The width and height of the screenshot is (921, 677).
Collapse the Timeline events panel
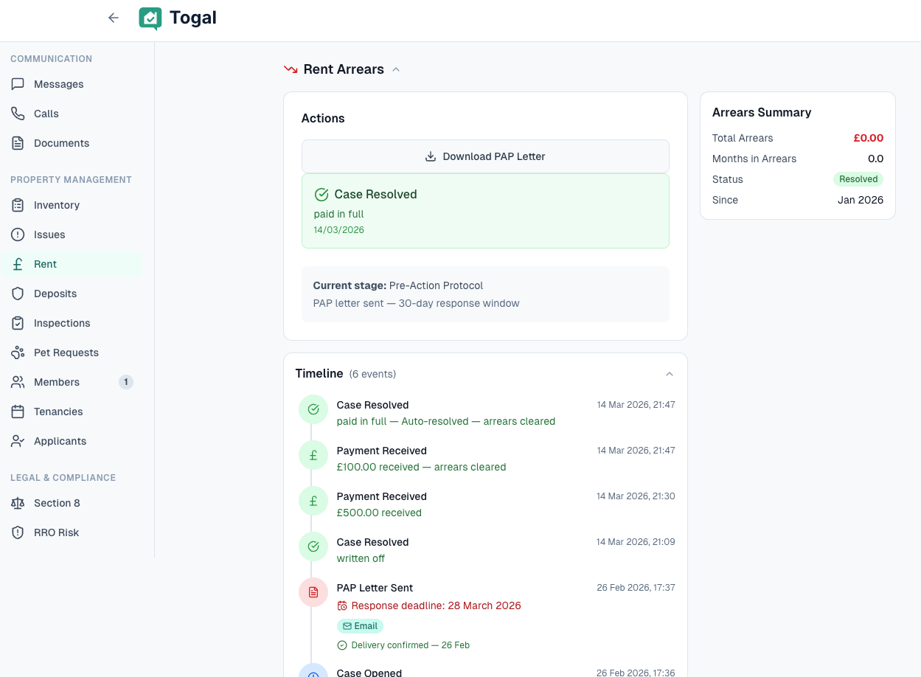coord(670,374)
